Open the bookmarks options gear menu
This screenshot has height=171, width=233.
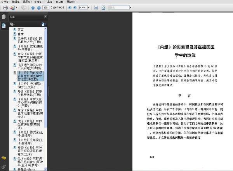(12, 24)
